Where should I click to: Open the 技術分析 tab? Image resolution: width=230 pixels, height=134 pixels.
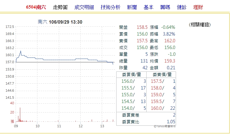tap(110, 7)
